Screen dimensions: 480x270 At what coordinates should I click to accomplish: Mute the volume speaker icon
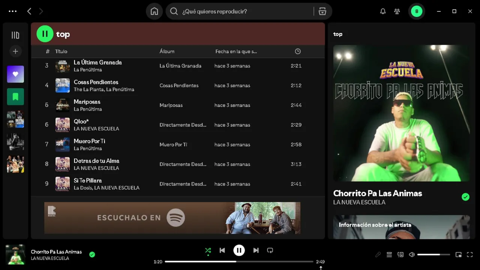click(412, 255)
